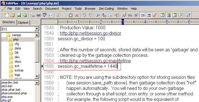Select the xampp folder in tree
Viewport: 199px width, 102px height.
pyautogui.click(x=16, y=35)
